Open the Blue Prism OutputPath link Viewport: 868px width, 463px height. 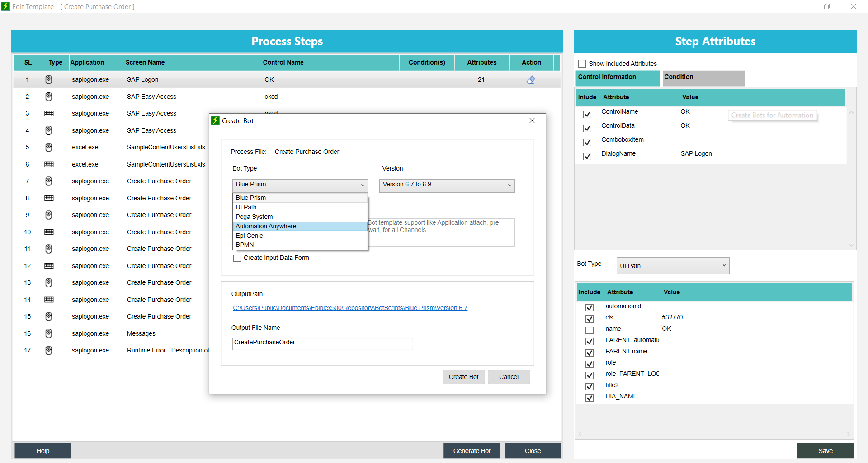pos(350,308)
